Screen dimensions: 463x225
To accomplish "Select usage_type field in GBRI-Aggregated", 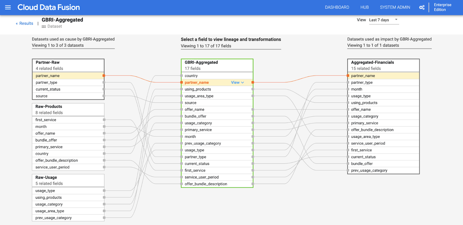I will coord(217,150).
